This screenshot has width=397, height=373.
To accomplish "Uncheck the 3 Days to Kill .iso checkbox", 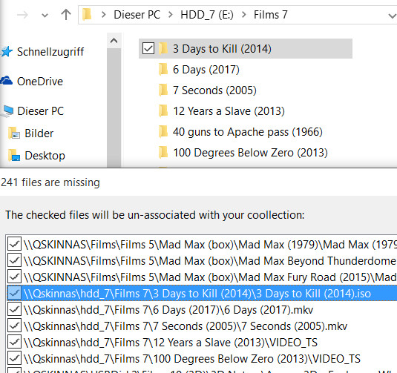I will click(x=14, y=293).
